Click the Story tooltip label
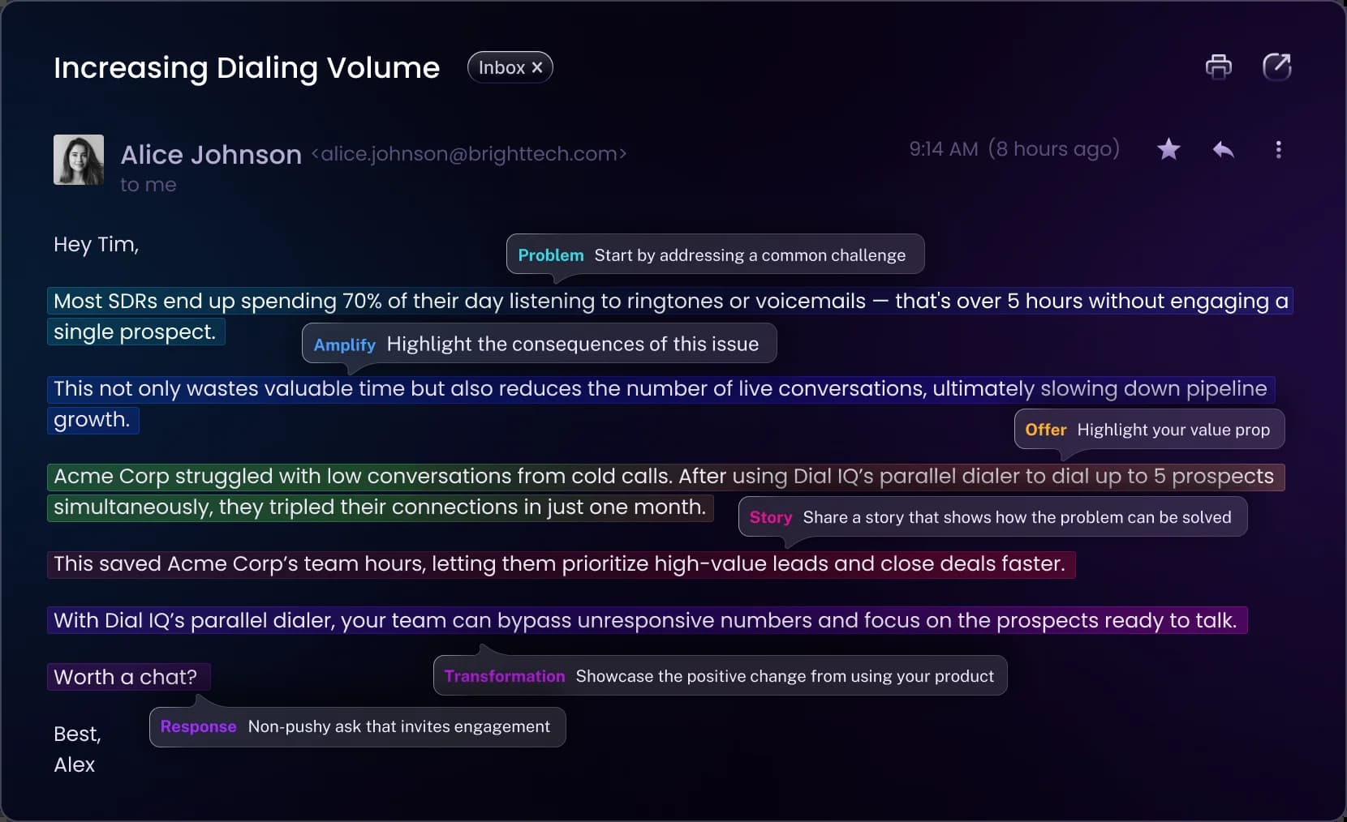Viewport: 1347px width, 822px height. pyautogui.click(x=771, y=517)
